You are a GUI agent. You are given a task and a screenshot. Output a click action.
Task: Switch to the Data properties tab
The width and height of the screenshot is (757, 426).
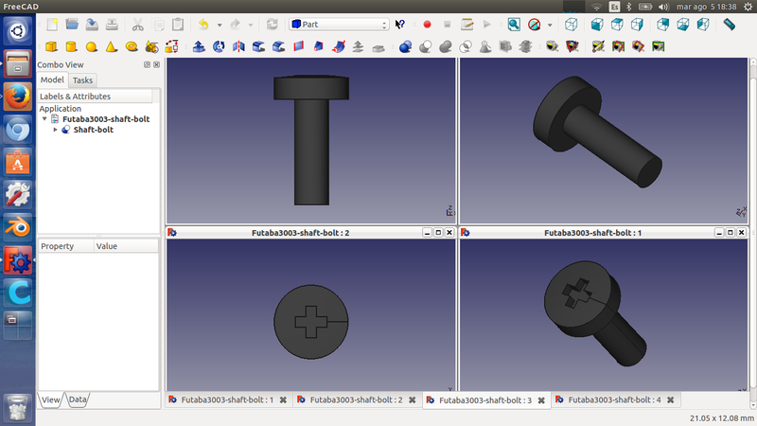(x=78, y=400)
